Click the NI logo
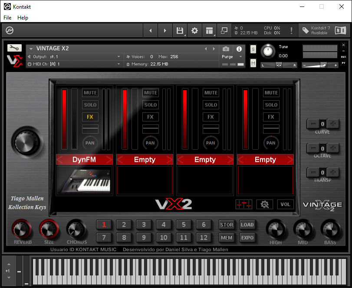352x288 pixels. [341, 30]
